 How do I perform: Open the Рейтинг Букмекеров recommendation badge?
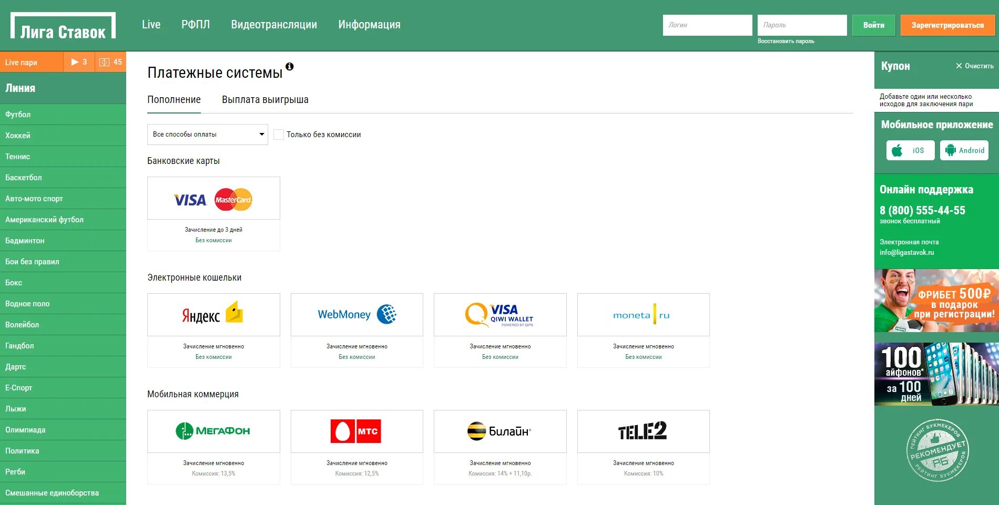click(937, 450)
